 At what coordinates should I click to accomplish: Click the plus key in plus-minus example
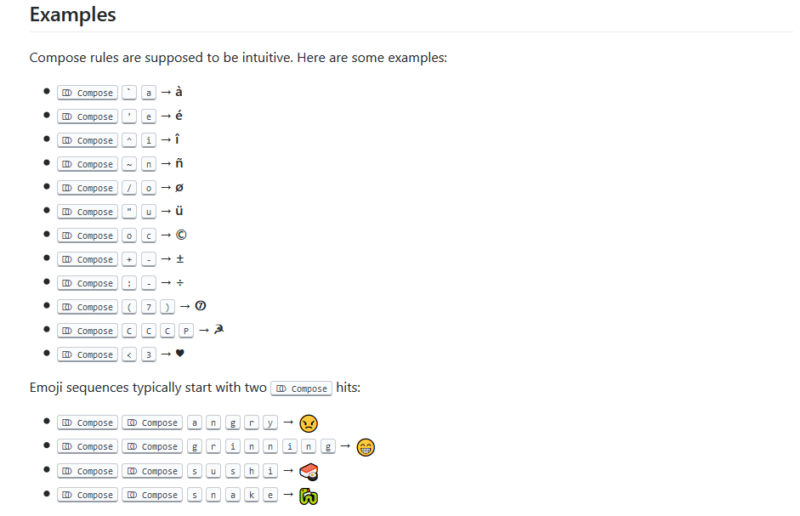(129, 259)
